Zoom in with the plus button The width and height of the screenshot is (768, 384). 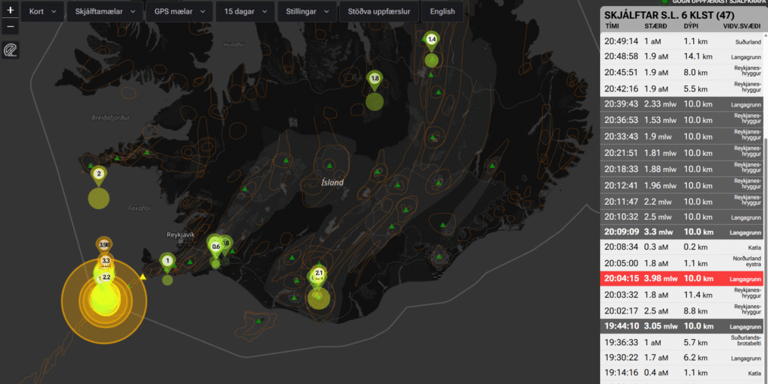pyautogui.click(x=10, y=11)
